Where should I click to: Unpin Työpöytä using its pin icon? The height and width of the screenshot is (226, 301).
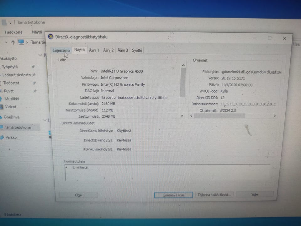tap(34, 67)
